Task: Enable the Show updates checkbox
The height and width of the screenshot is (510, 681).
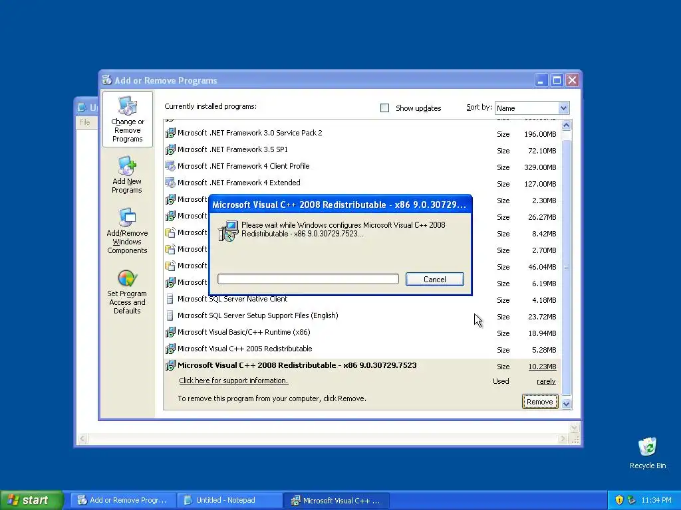Action: click(385, 108)
